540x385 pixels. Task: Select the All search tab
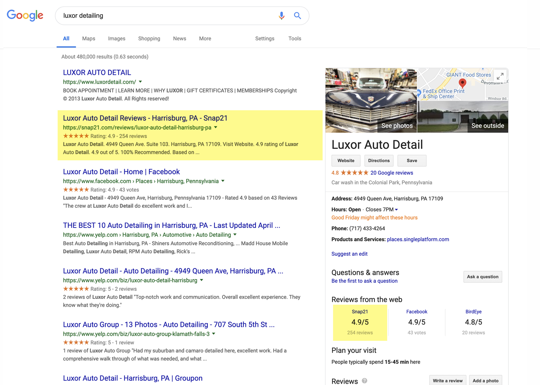pyautogui.click(x=66, y=39)
